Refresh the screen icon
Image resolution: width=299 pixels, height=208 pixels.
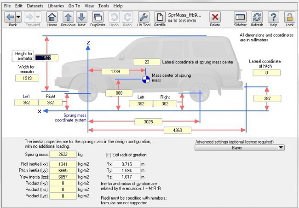[x=257, y=17]
